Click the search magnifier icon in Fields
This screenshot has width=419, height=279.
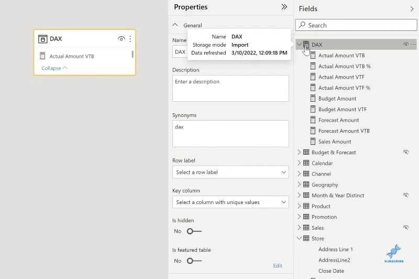[x=302, y=25]
